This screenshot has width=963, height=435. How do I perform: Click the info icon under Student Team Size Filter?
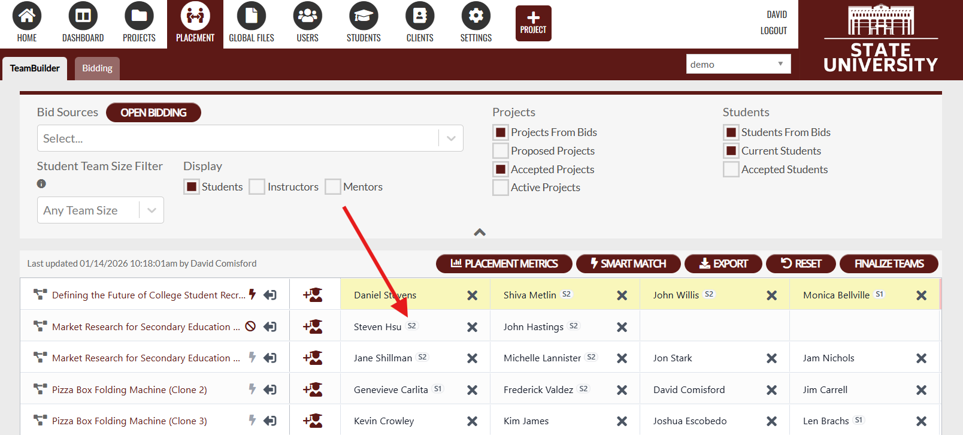tap(41, 184)
